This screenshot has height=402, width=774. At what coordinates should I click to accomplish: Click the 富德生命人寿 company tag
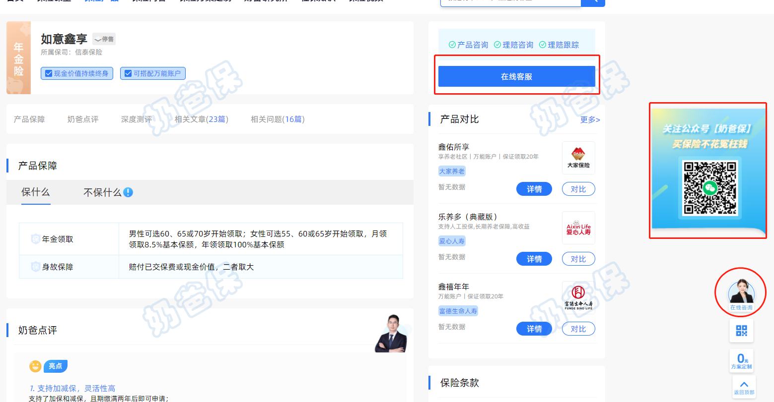pos(458,311)
